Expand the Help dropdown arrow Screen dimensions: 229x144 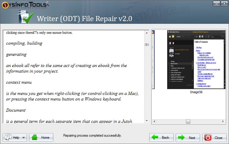click(23, 138)
